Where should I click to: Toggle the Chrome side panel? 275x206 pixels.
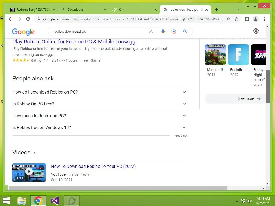(x=247, y=19)
